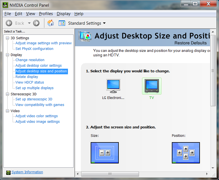Open Rotate display task
219x180 pixels.
coord(27,77)
